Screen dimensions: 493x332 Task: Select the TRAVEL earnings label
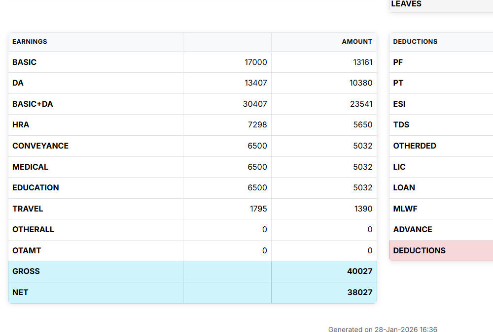pyautogui.click(x=28, y=209)
